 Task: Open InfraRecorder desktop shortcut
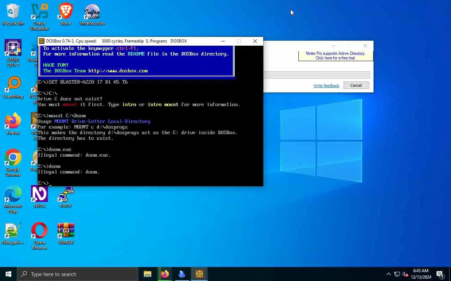92,15
